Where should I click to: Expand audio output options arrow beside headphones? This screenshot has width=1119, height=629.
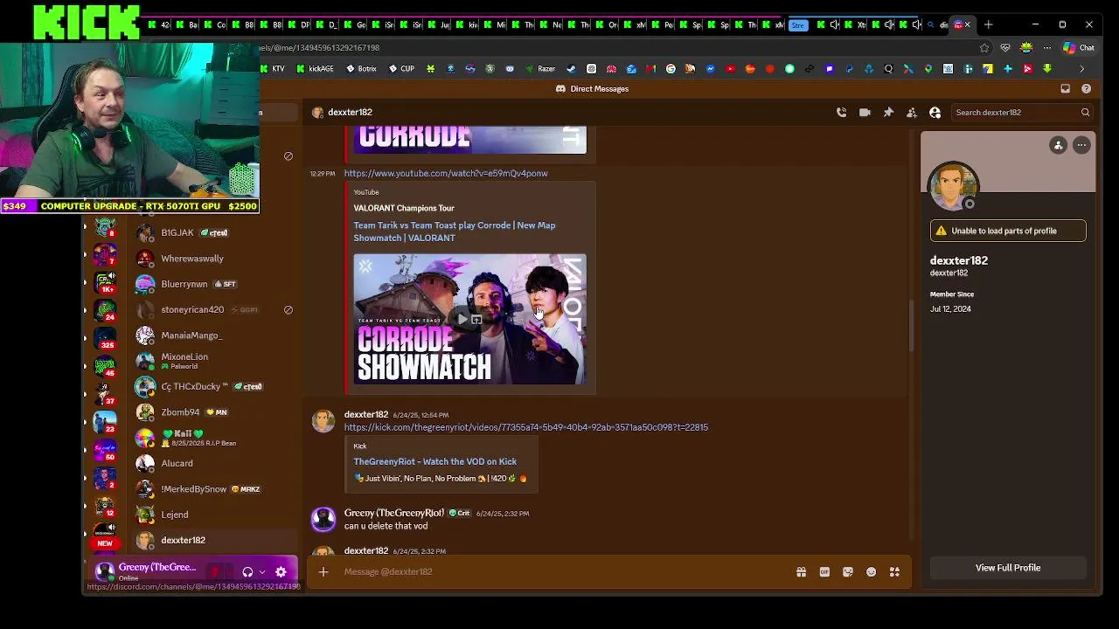tap(261, 572)
